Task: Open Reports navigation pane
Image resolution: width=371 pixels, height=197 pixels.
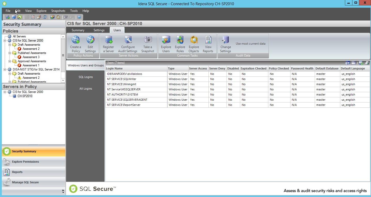Action: (x=34, y=172)
